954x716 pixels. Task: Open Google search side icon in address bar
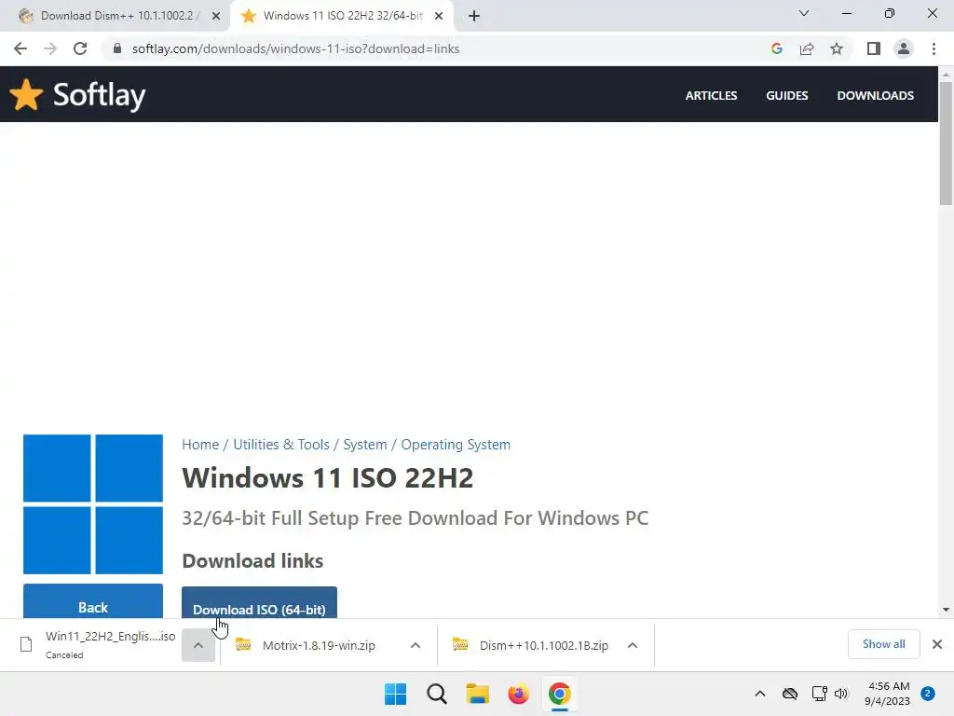[x=776, y=48]
